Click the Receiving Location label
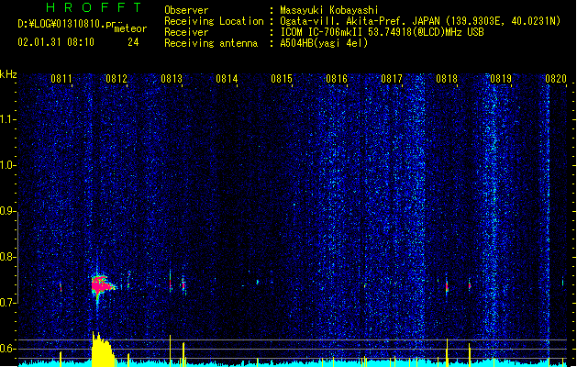This screenshot has height=367, width=577. pyautogui.click(x=214, y=21)
